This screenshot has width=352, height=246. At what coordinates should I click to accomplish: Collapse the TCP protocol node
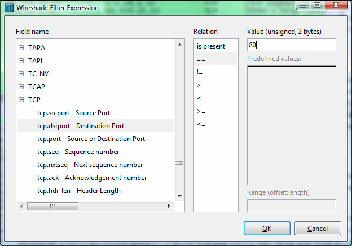pos(21,100)
